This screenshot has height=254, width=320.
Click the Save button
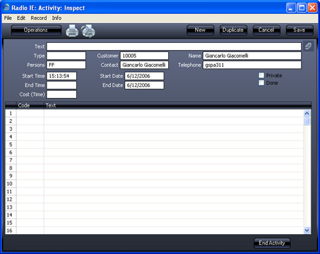click(299, 30)
